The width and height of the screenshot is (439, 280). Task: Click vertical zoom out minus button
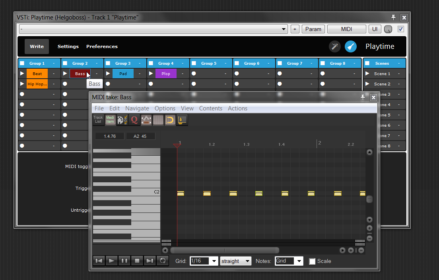click(369, 238)
